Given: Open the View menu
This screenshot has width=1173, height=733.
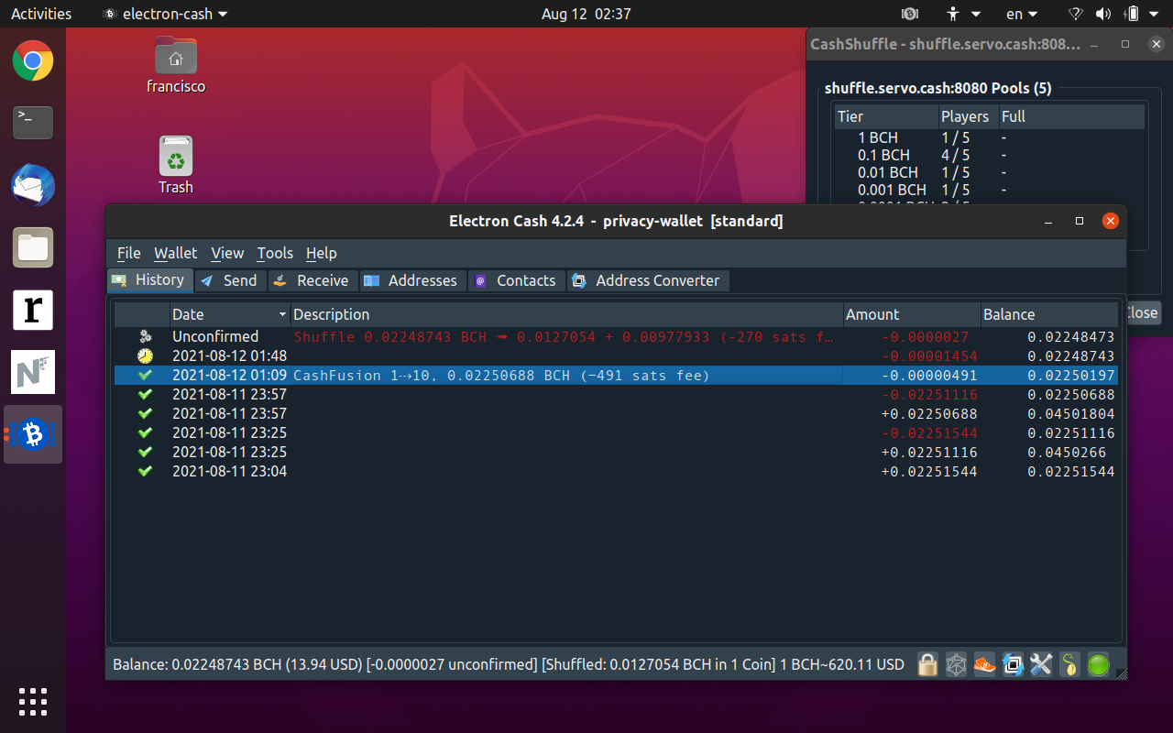Looking at the screenshot, I should point(227,253).
